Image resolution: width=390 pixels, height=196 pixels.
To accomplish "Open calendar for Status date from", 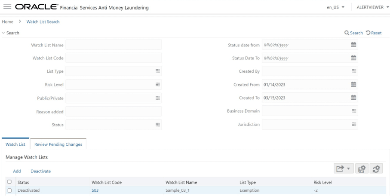I will [x=353, y=45].
